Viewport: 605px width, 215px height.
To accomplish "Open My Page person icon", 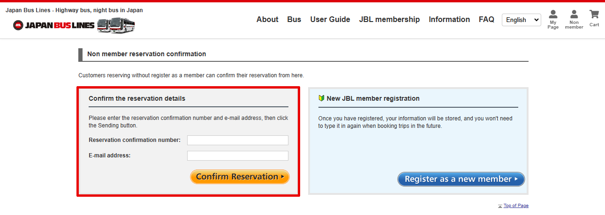I will 553,15.
